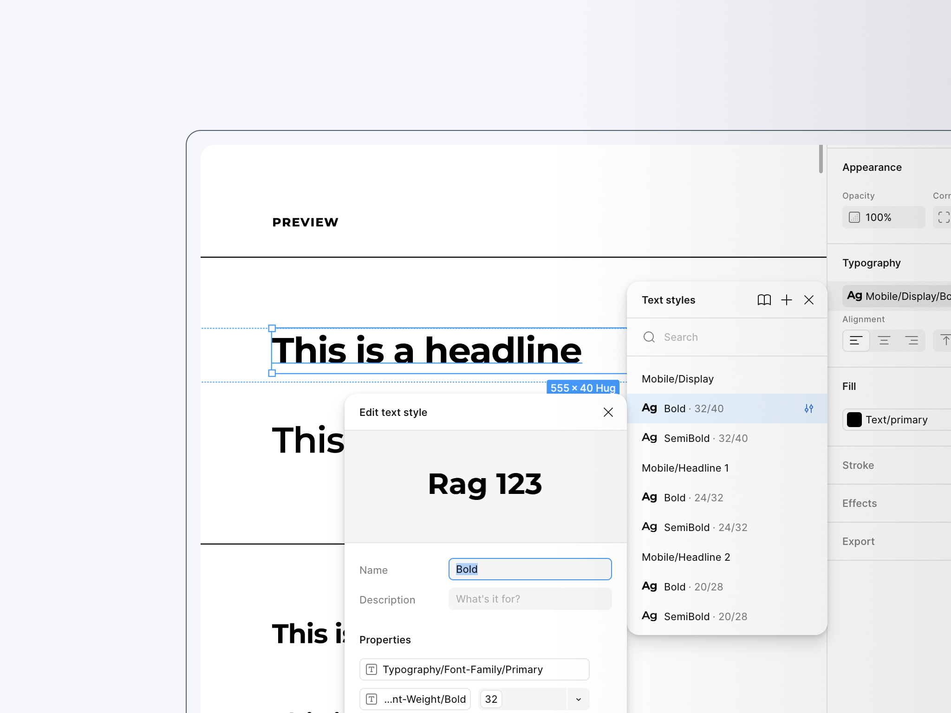Viewport: 951px width, 713px height.
Task: Close the Edit text style dialog
Action: click(x=608, y=412)
